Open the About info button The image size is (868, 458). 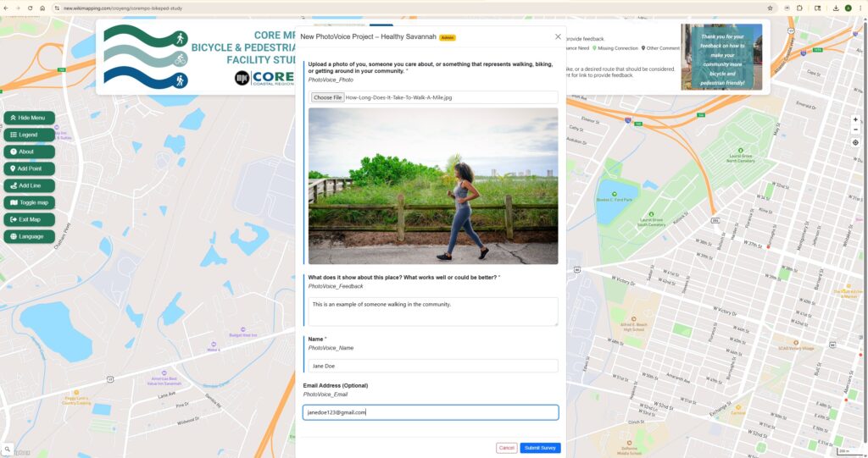tap(29, 152)
